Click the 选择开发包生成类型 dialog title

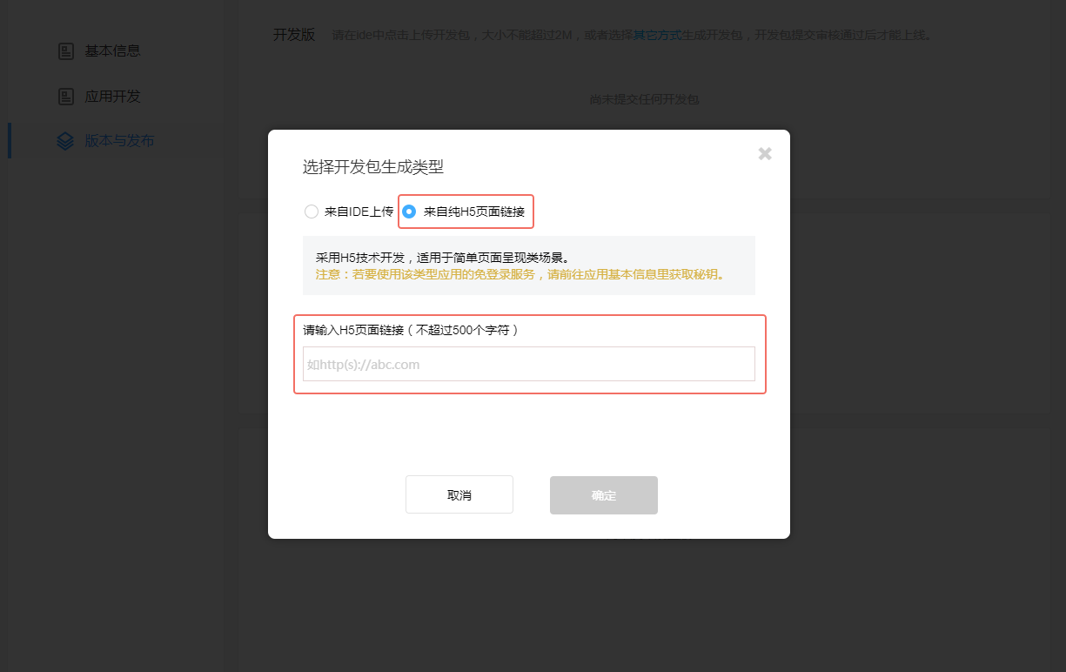(x=373, y=167)
